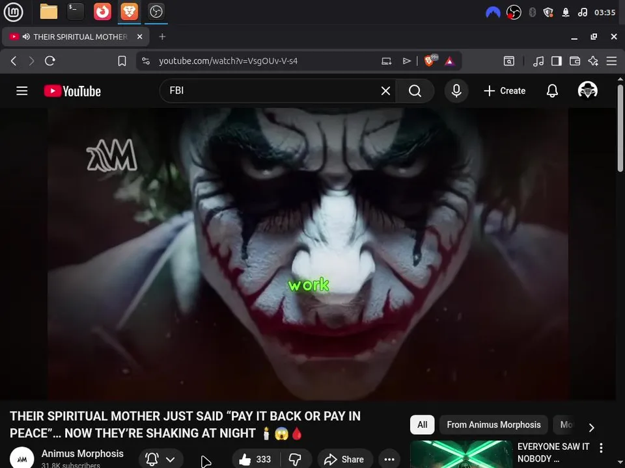This screenshot has width=625, height=468.
Task: Open the Linux Mint start menu
Action: [13, 12]
